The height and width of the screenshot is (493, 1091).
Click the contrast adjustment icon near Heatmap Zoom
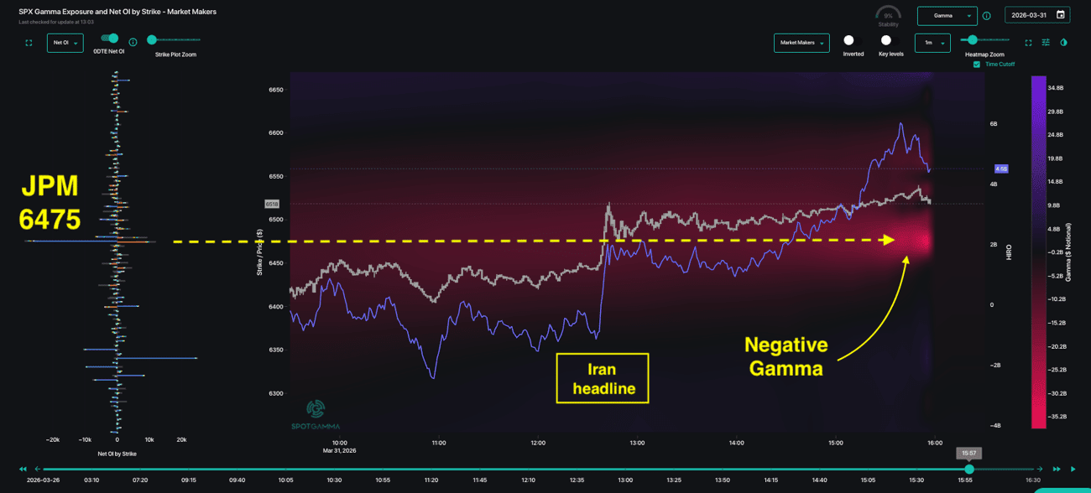tap(1064, 42)
